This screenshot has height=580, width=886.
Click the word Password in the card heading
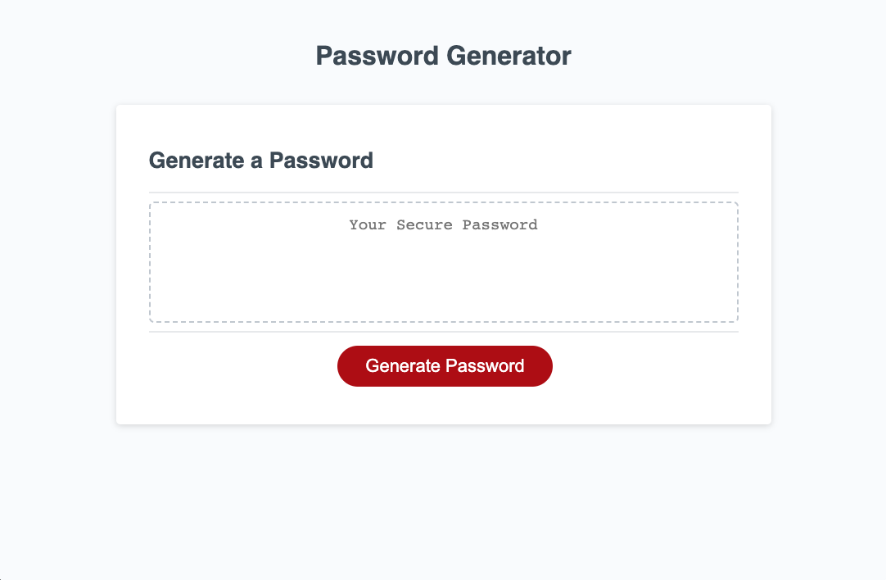tap(322, 161)
